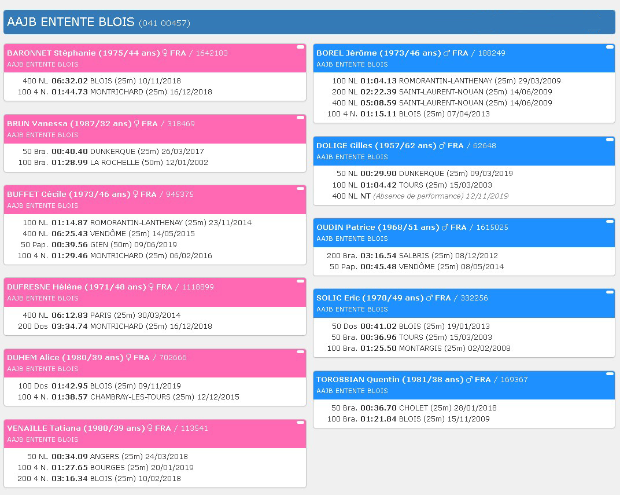Click license number 62648
620x495 pixels.
click(485, 146)
